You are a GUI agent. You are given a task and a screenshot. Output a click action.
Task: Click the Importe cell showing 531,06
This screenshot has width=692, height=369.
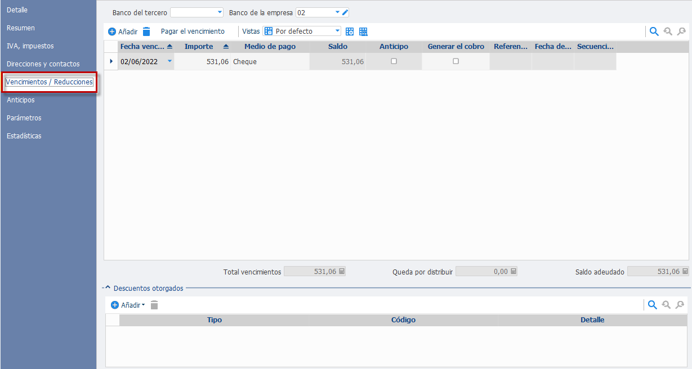[x=202, y=61]
